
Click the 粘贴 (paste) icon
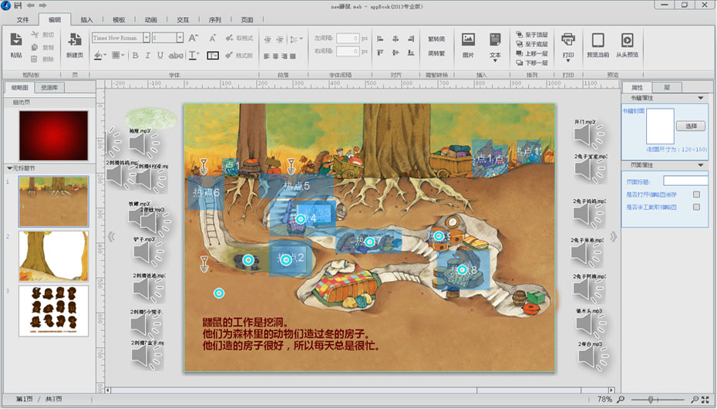point(16,40)
